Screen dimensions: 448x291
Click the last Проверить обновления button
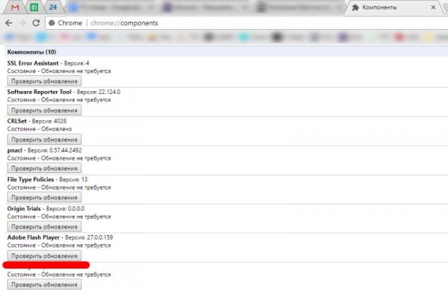coord(44,284)
